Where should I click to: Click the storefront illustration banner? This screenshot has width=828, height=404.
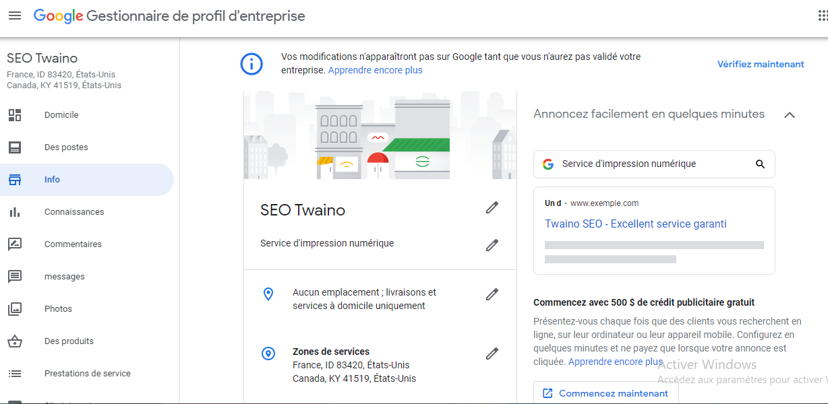point(380,135)
